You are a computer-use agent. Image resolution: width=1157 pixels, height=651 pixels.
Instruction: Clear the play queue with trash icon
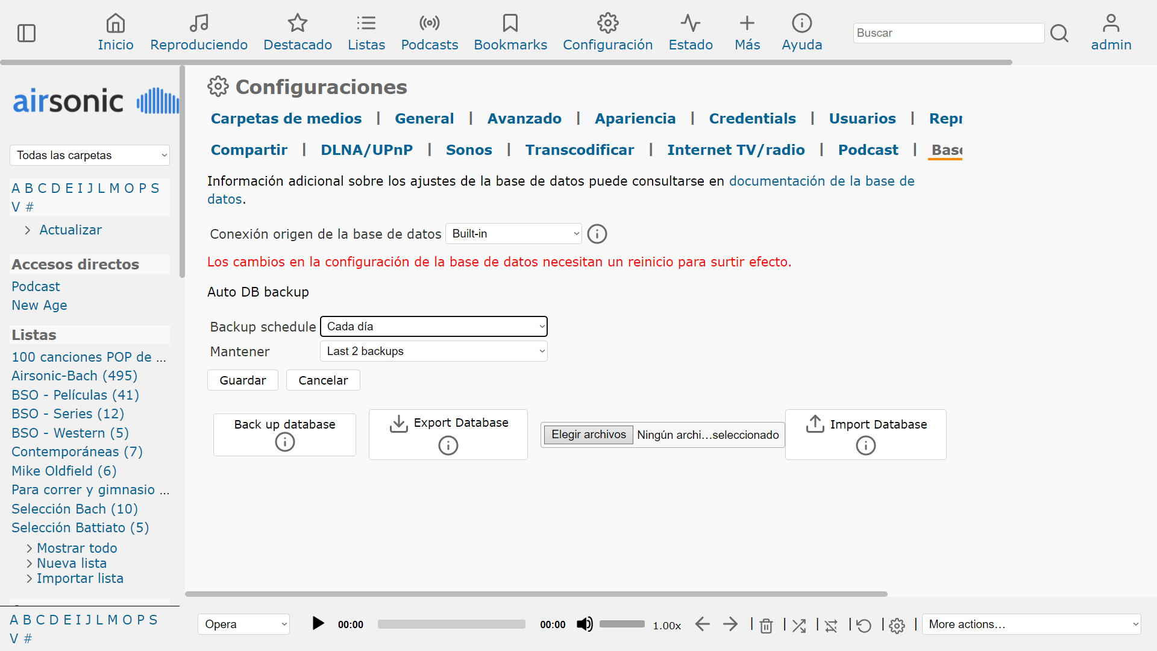(x=766, y=625)
